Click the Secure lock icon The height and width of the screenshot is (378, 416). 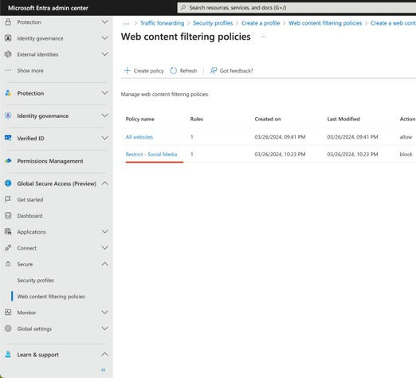click(8, 264)
